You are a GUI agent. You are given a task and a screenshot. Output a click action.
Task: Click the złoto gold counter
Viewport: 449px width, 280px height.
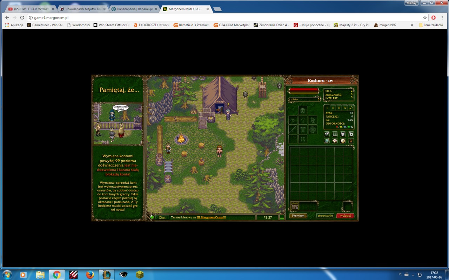tap(305, 99)
